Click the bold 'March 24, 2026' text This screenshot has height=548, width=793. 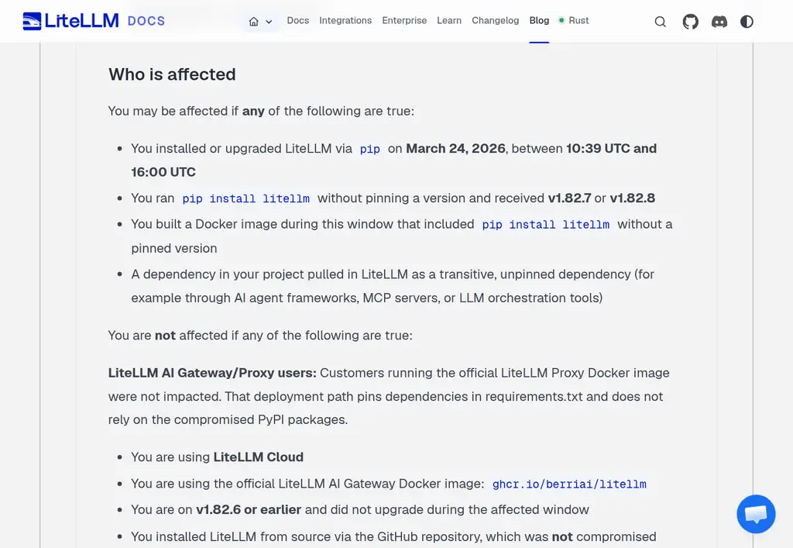tap(455, 148)
